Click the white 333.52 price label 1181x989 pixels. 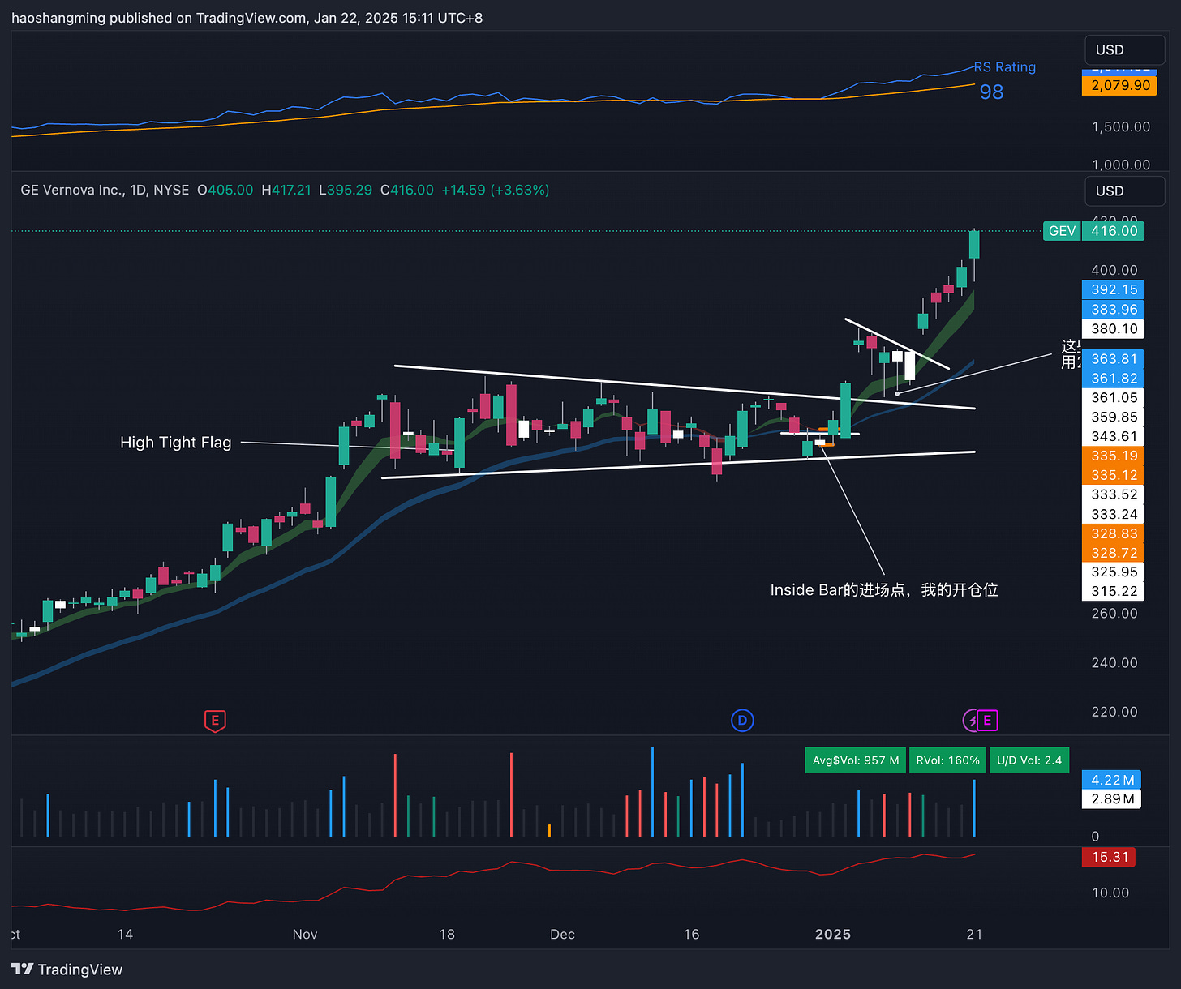pos(1114,494)
